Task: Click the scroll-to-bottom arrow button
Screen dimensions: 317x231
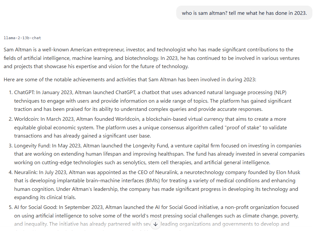Action: [156, 224]
